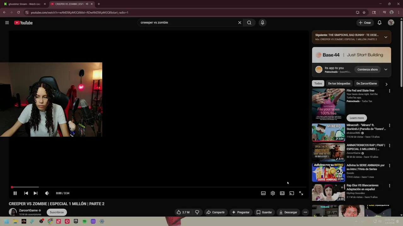
Task: Switch to the ghostbher Stream tab
Action: [25, 4]
